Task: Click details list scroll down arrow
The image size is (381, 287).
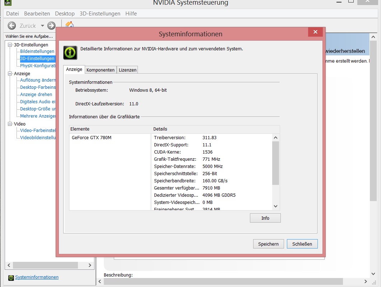Action: pos(275,206)
